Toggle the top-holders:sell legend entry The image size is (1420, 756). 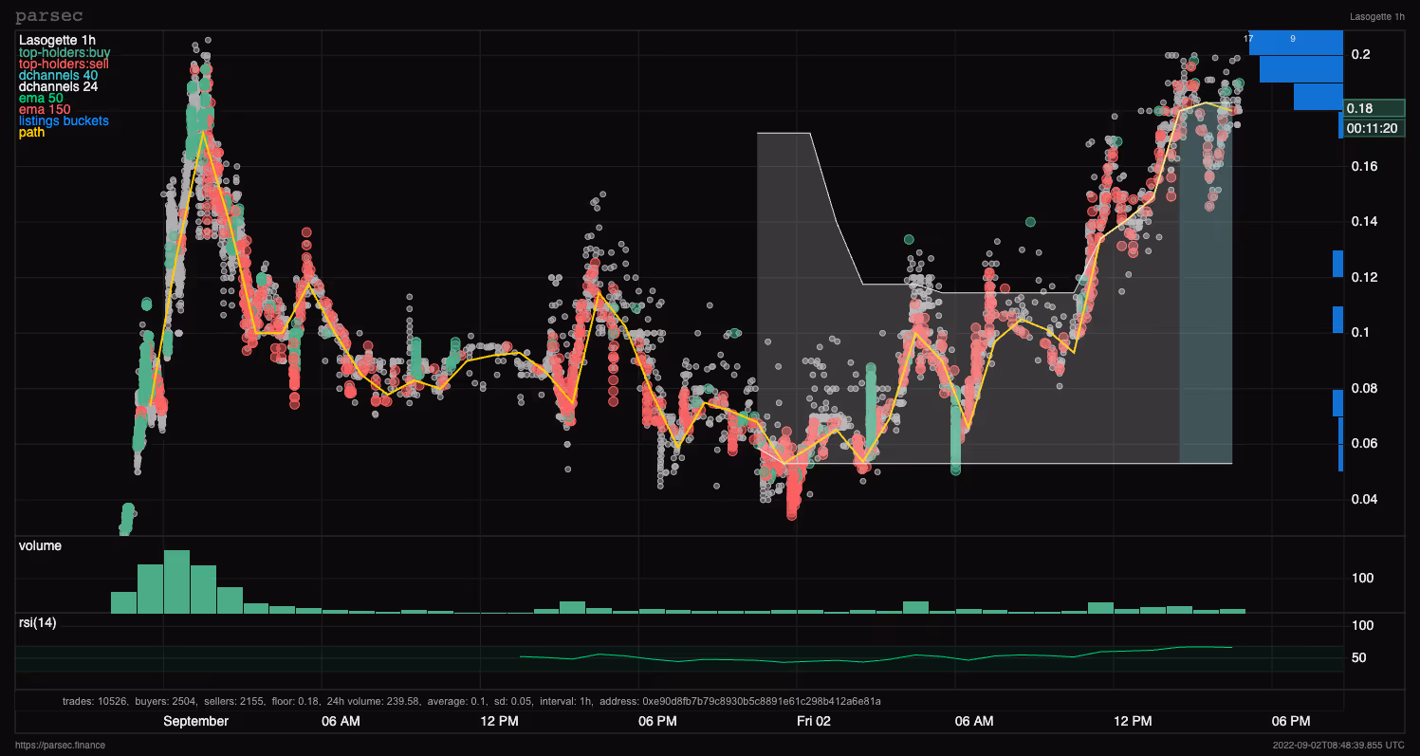64,64
